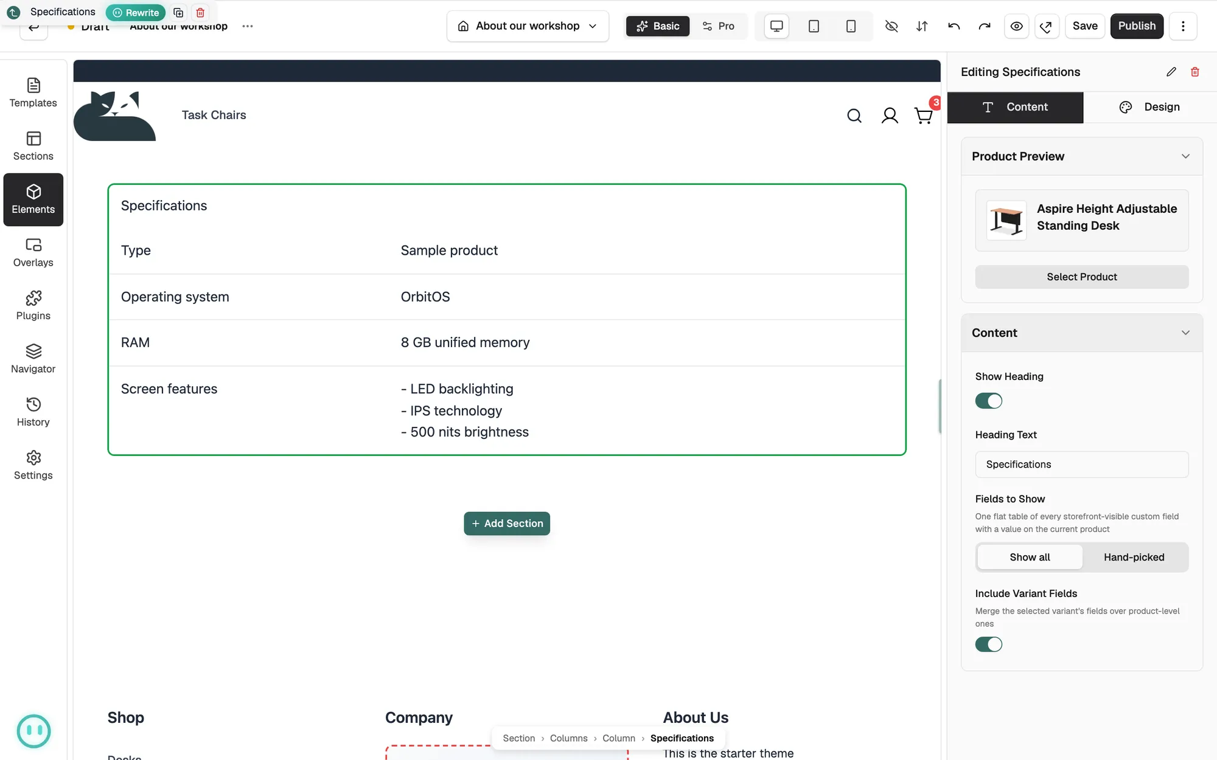Viewport: 1217px width, 760px height.
Task: Toggle the hidden elements visibility icon
Action: tap(891, 26)
